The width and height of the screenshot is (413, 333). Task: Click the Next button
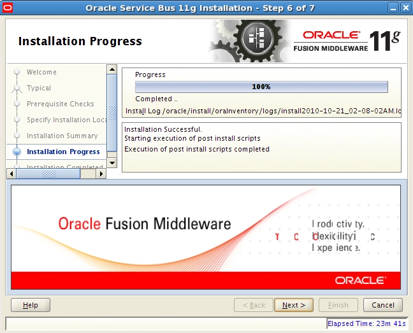tap(294, 305)
